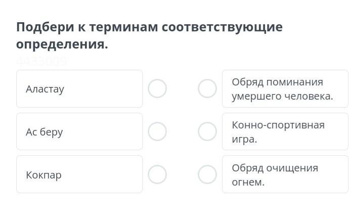This screenshot has height=221, width=355.
Task: Click the word 'игра.' in second definition
Action: coord(244,139)
